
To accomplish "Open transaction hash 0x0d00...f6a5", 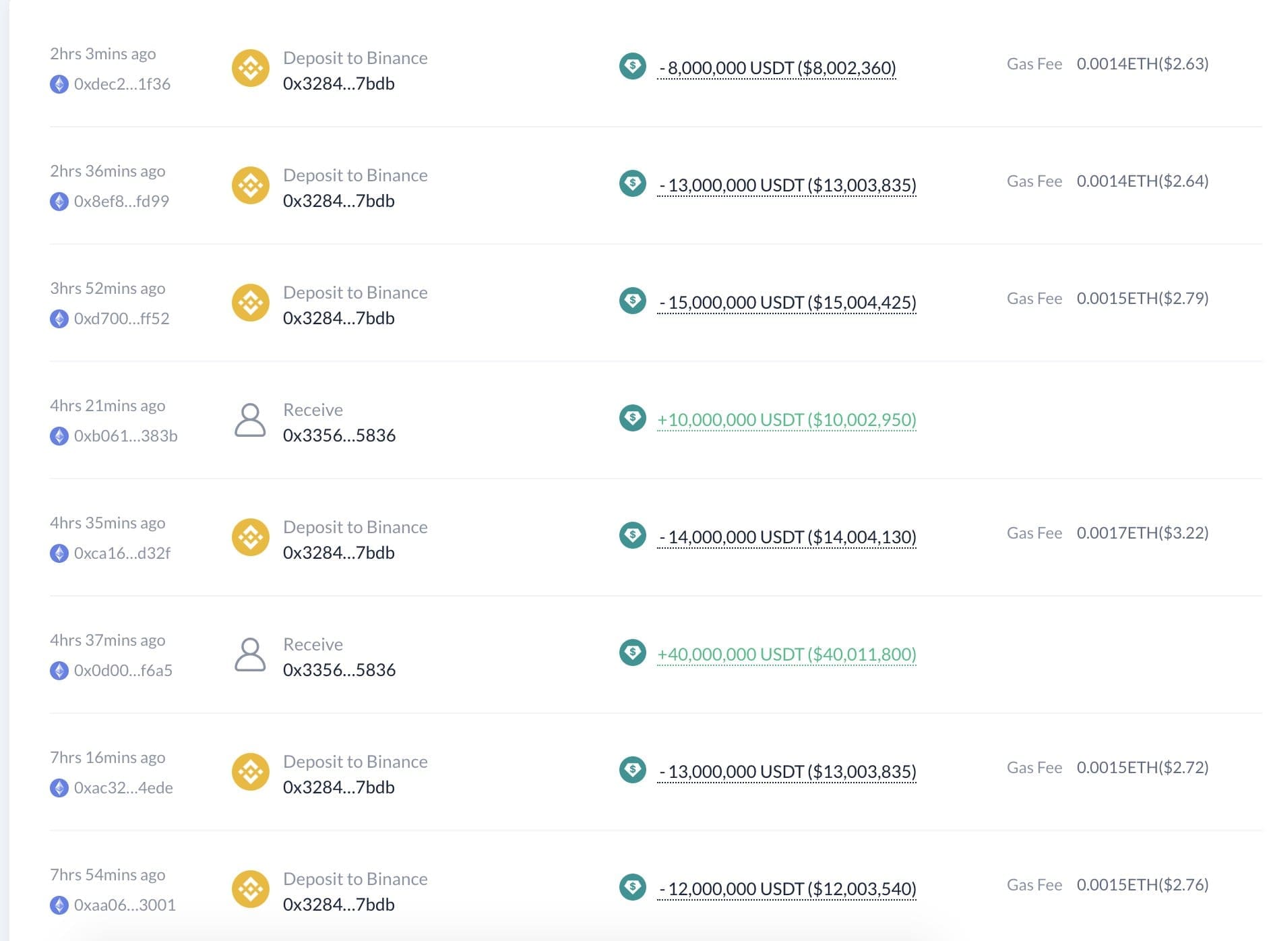I will click(123, 671).
